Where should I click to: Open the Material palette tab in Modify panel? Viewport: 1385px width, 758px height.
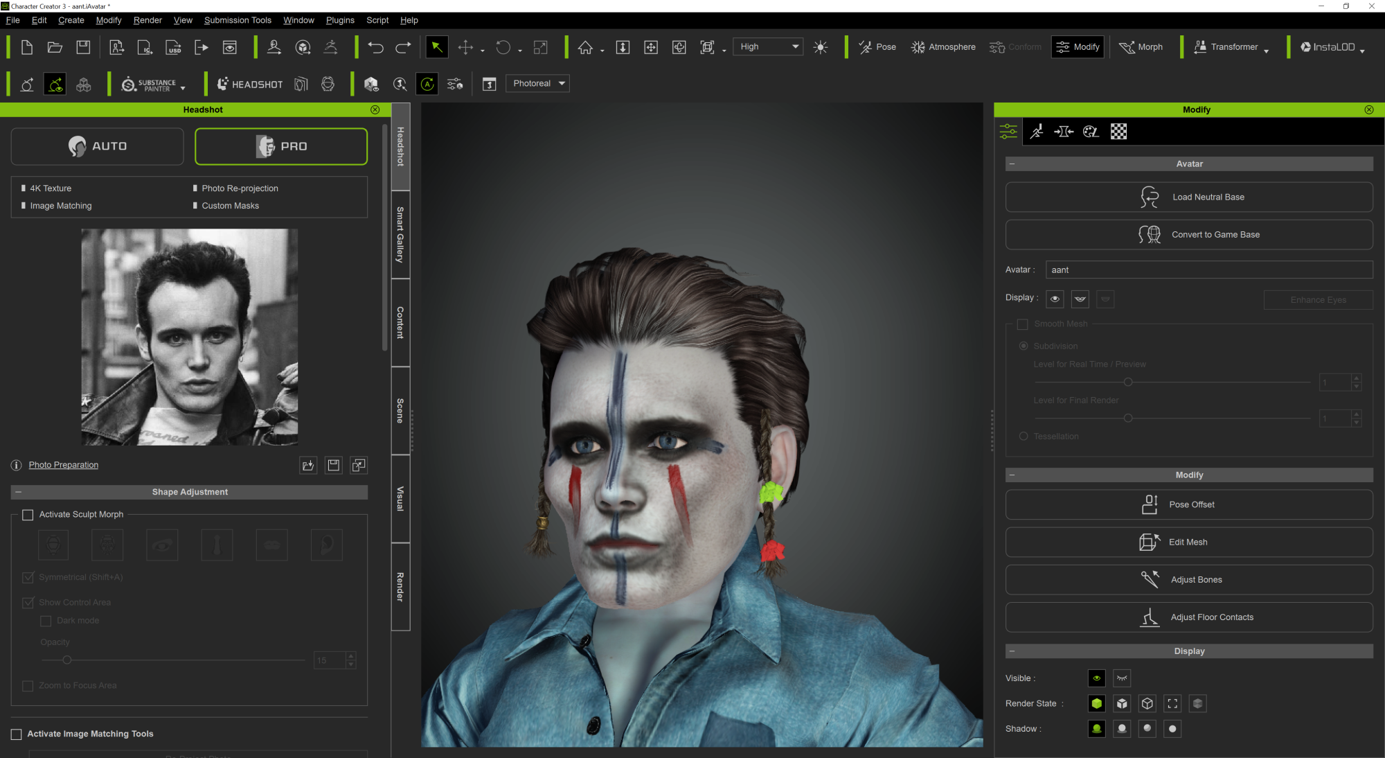point(1091,132)
